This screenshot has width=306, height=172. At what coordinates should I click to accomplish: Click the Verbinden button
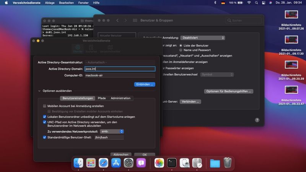[190, 102]
